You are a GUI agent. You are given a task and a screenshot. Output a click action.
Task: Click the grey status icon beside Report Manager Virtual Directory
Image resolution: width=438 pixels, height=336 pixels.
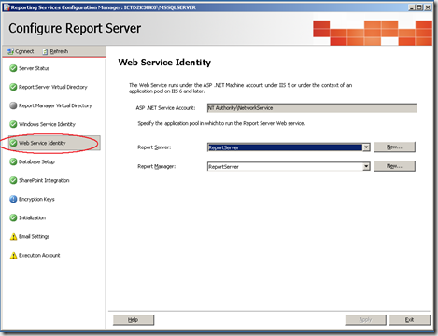[x=13, y=105]
